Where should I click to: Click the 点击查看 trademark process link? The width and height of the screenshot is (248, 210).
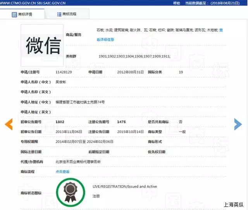62,172
